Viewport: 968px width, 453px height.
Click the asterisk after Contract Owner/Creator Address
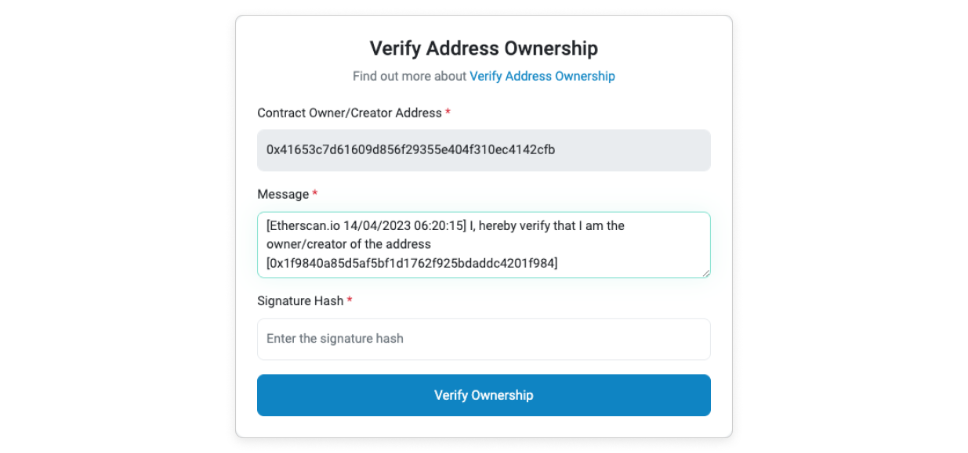(x=448, y=113)
